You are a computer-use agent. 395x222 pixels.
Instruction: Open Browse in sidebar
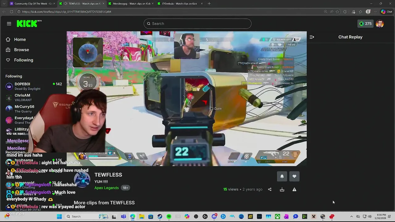coord(21,50)
